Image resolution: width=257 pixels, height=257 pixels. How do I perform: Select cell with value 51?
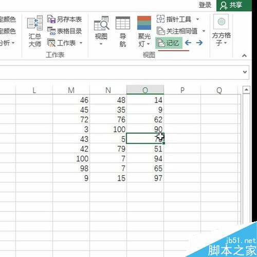(x=145, y=149)
